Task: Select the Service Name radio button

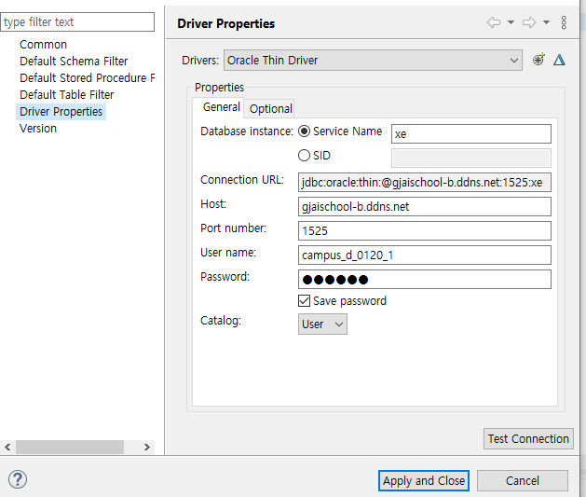Action: click(304, 131)
